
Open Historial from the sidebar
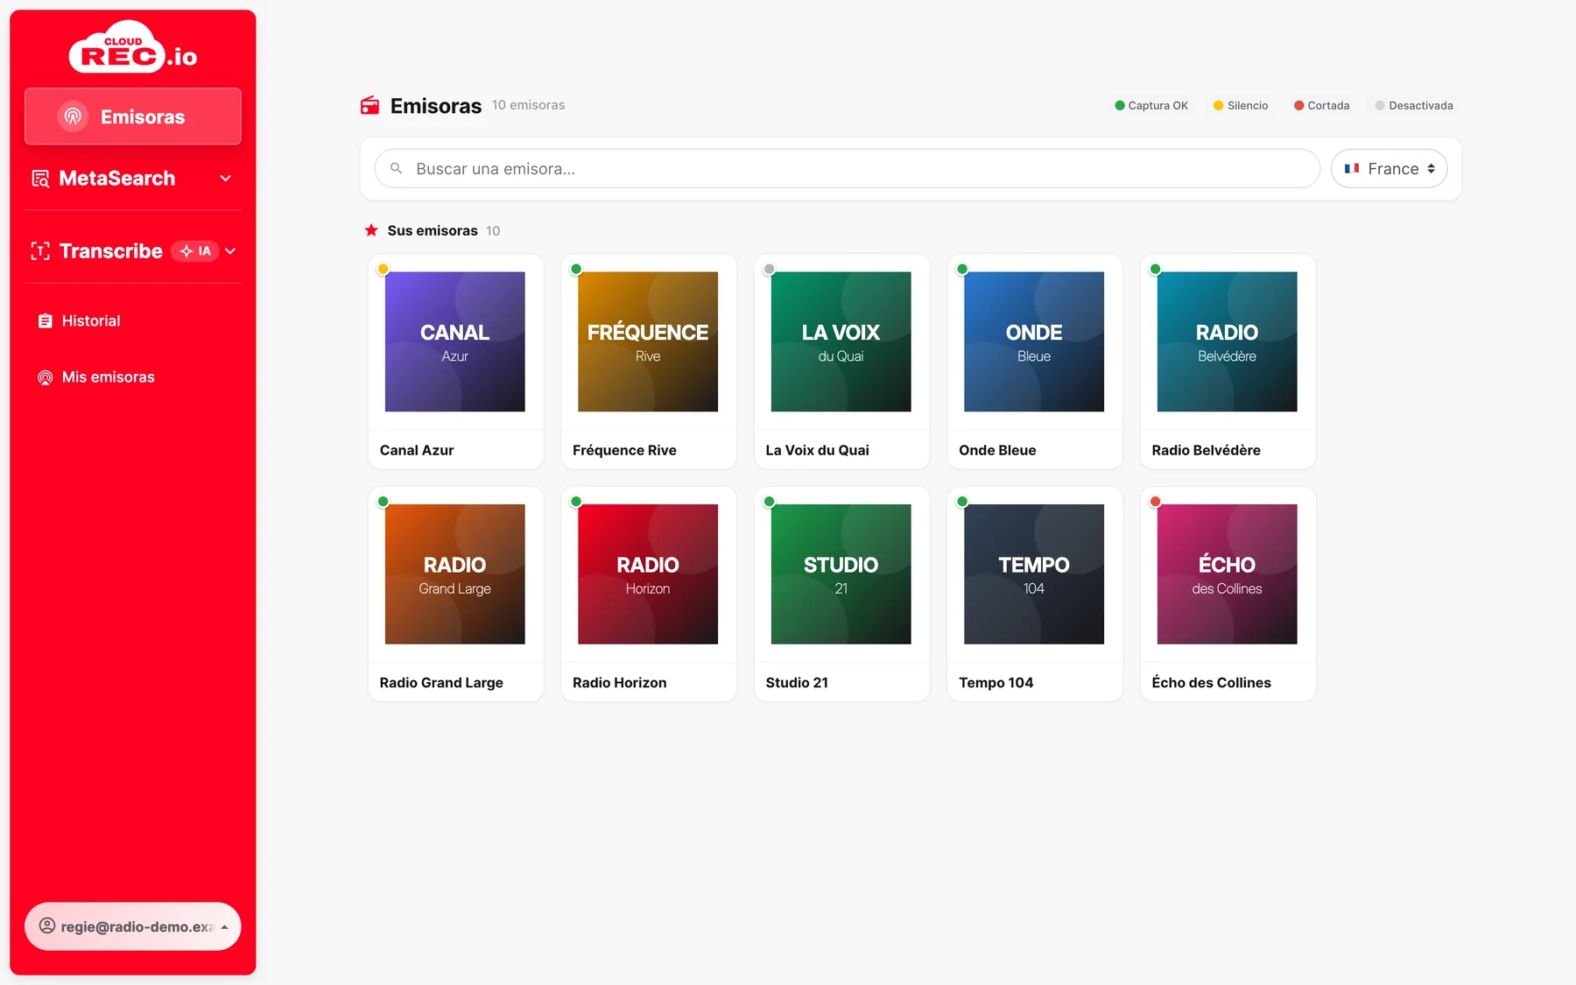[x=91, y=321]
